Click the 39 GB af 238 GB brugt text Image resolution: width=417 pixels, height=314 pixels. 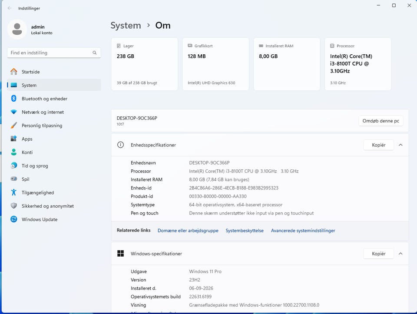[137, 83]
